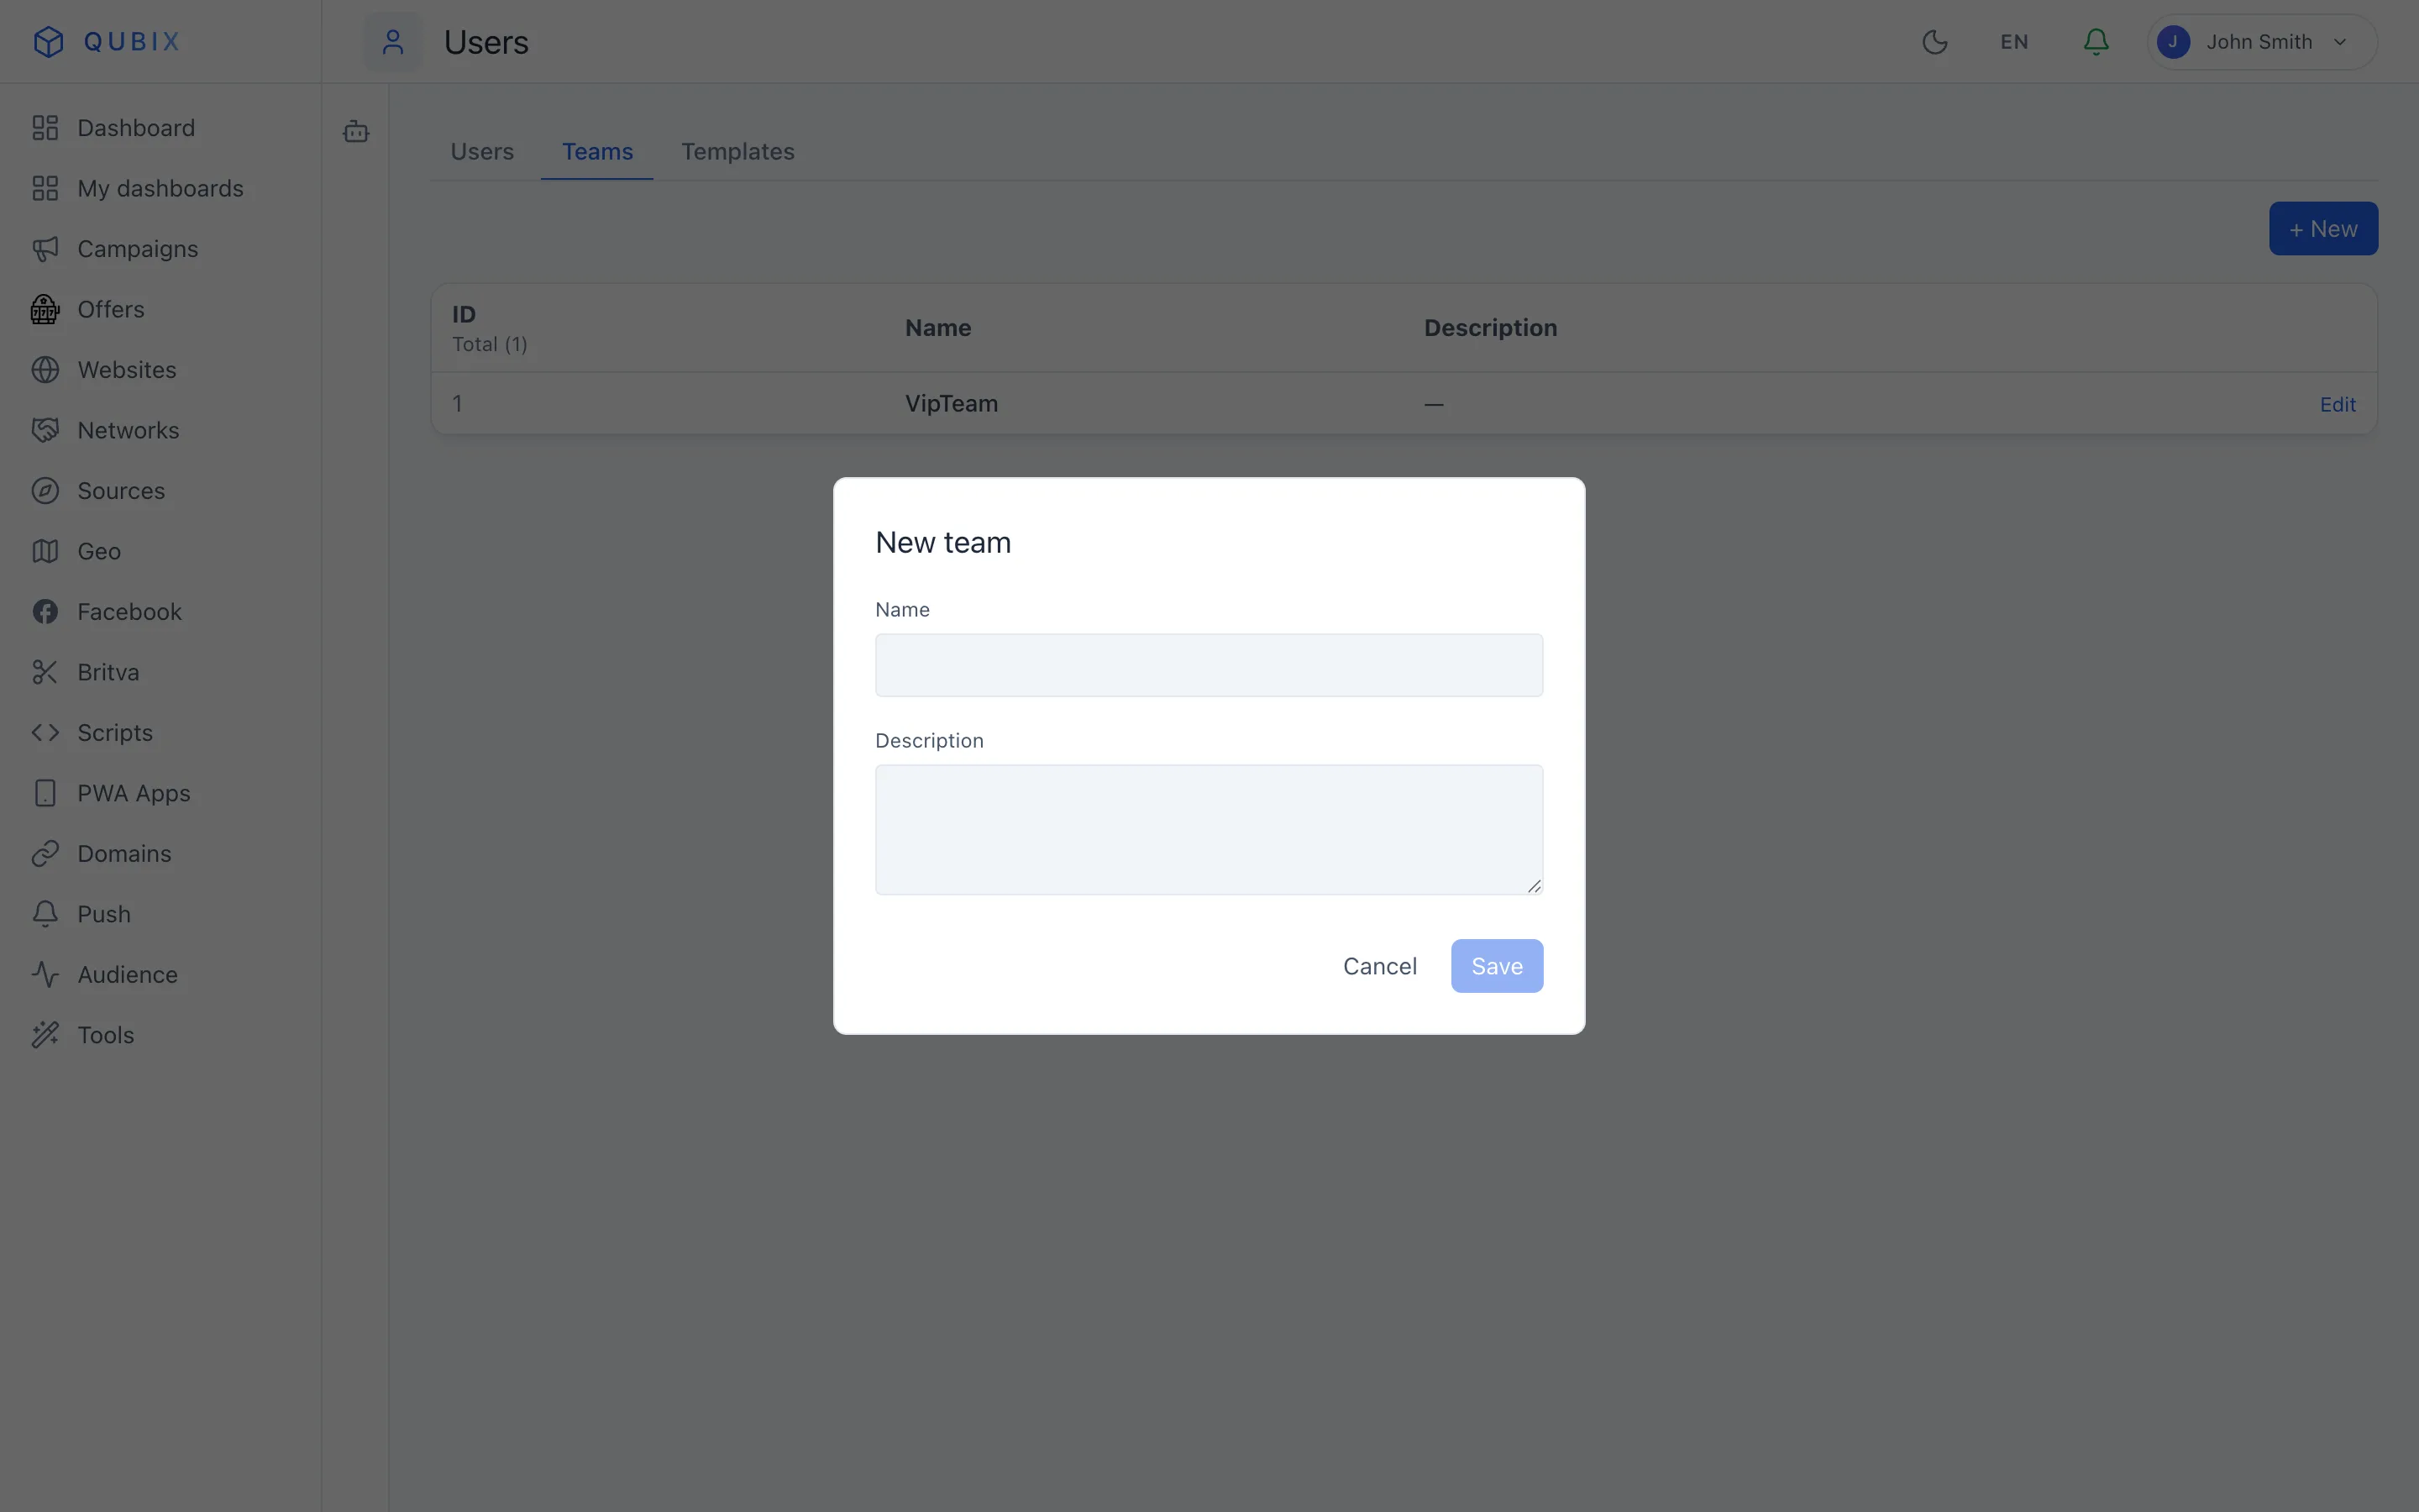This screenshot has height=1512, width=2419.
Task: Click the Audience activity pulse icon
Action: pyautogui.click(x=45, y=975)
